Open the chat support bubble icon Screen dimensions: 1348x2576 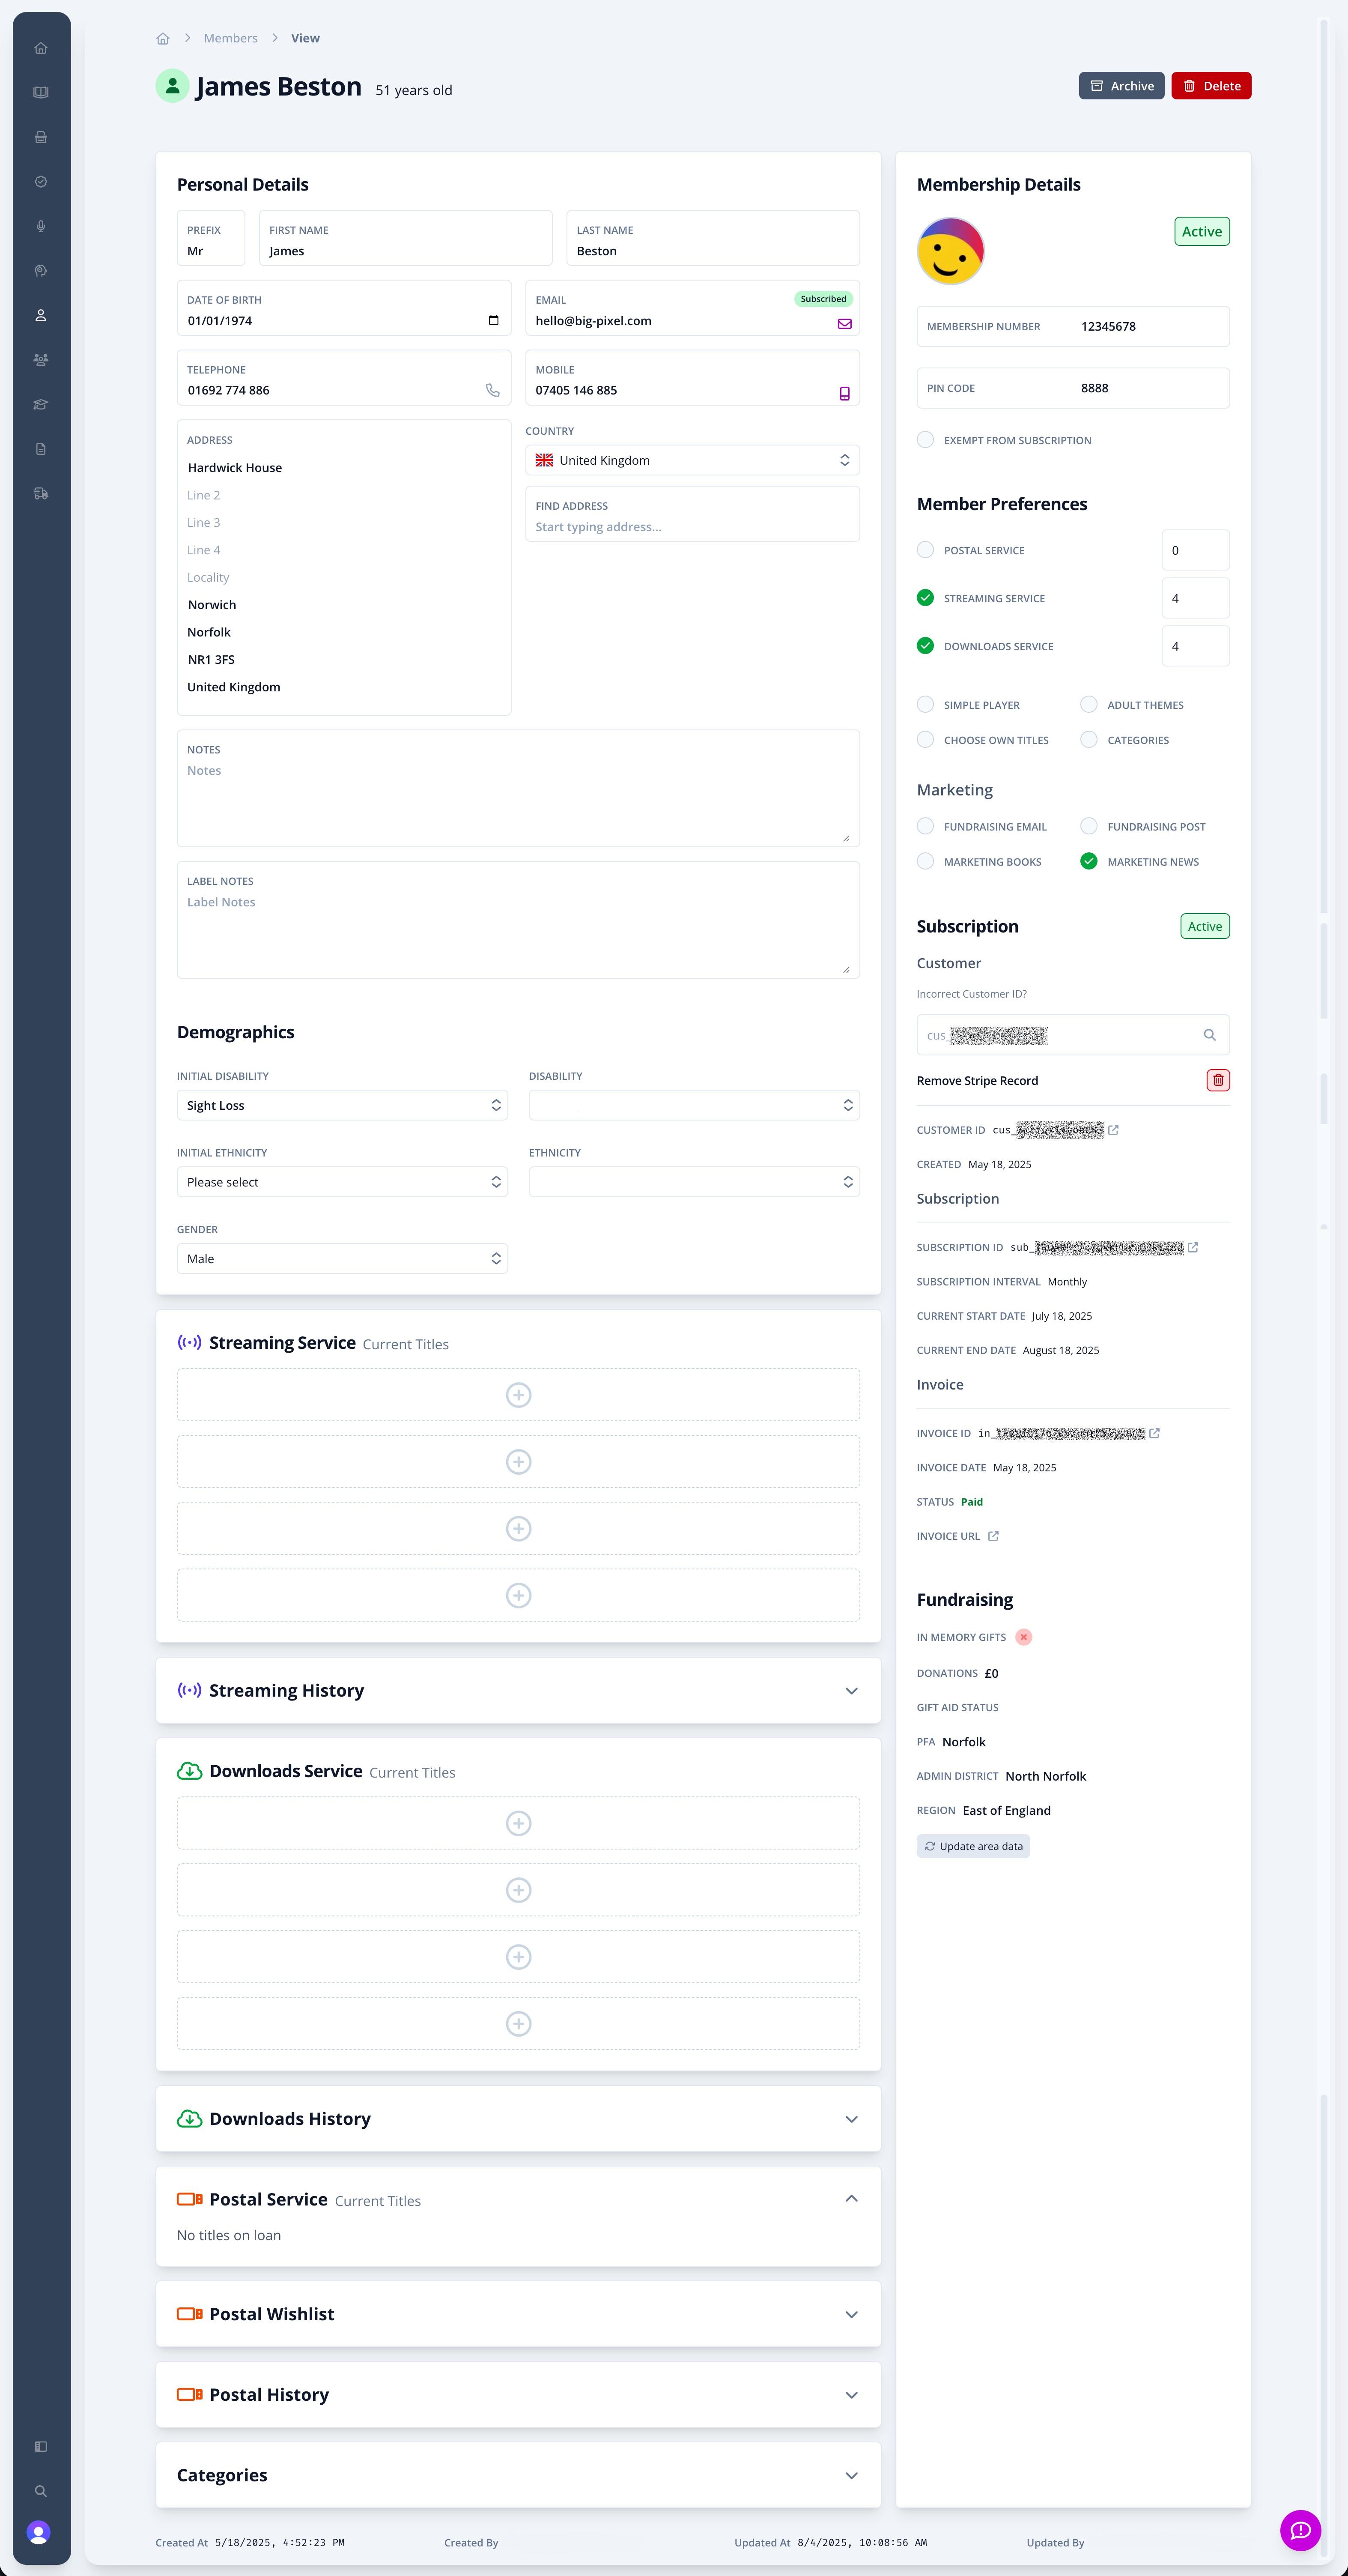(1299, 2530)
